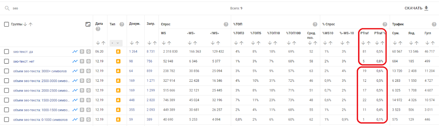The height and width of the screenshot is (126, 439).
Task: Toggle the select-all Группы checkbox
Action: point(7,24)
